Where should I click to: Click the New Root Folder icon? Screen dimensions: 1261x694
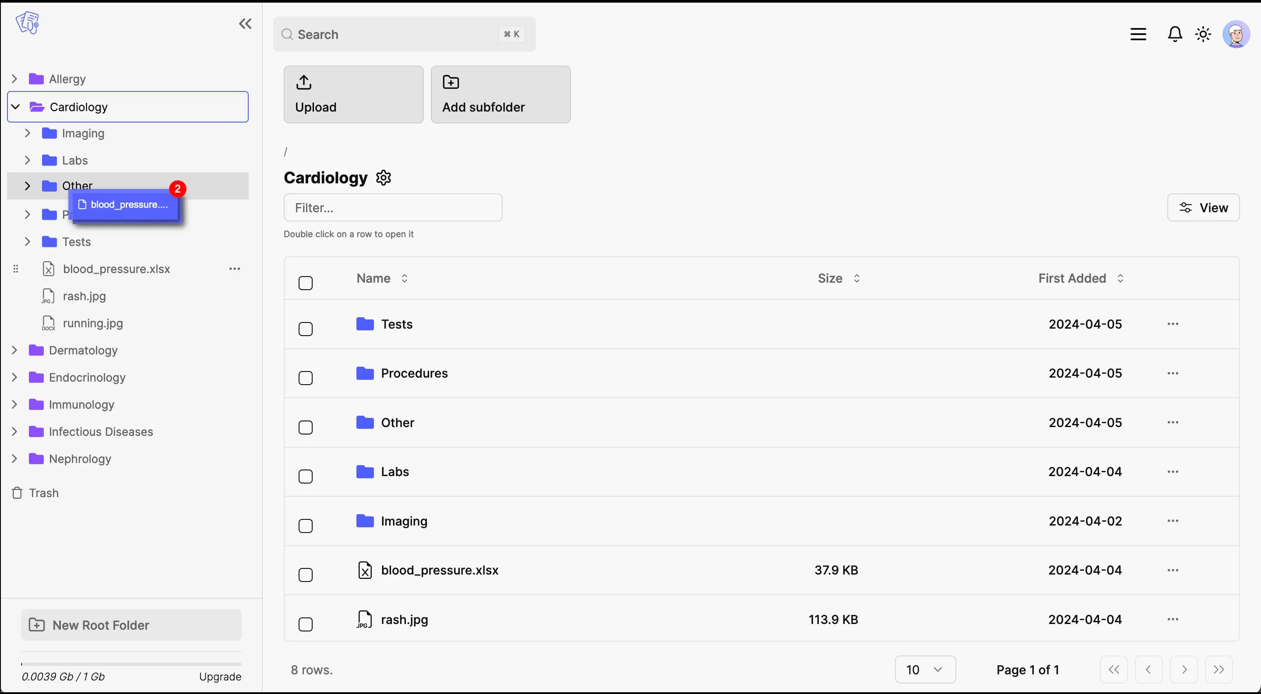38,625
